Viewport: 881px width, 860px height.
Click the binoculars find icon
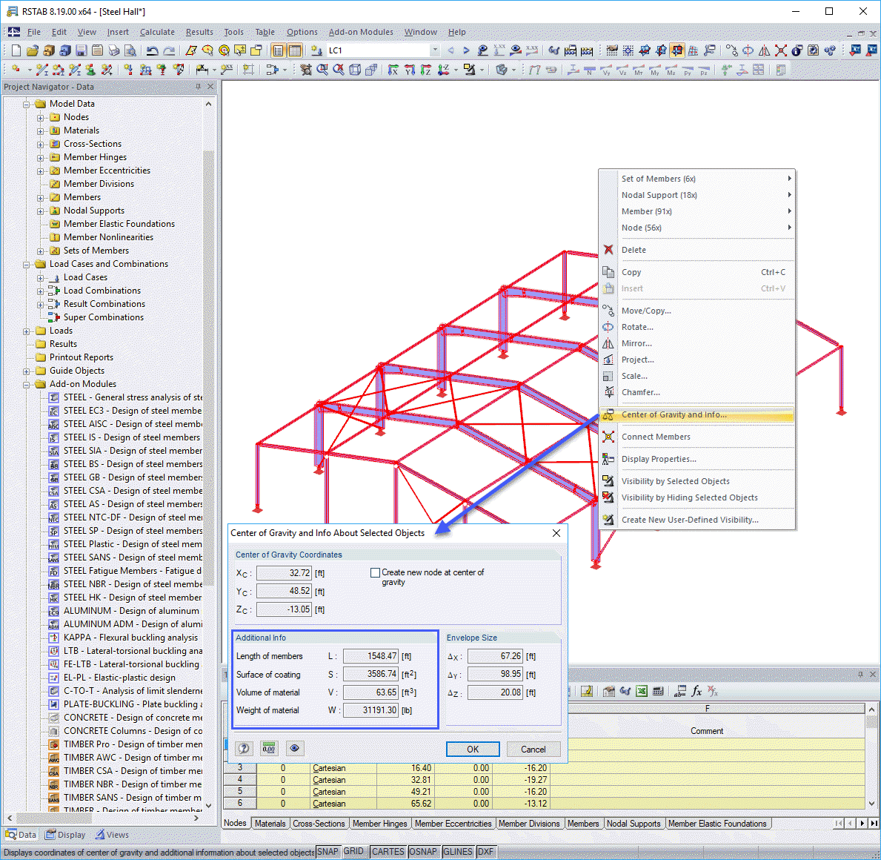click(x=554, y=50)
